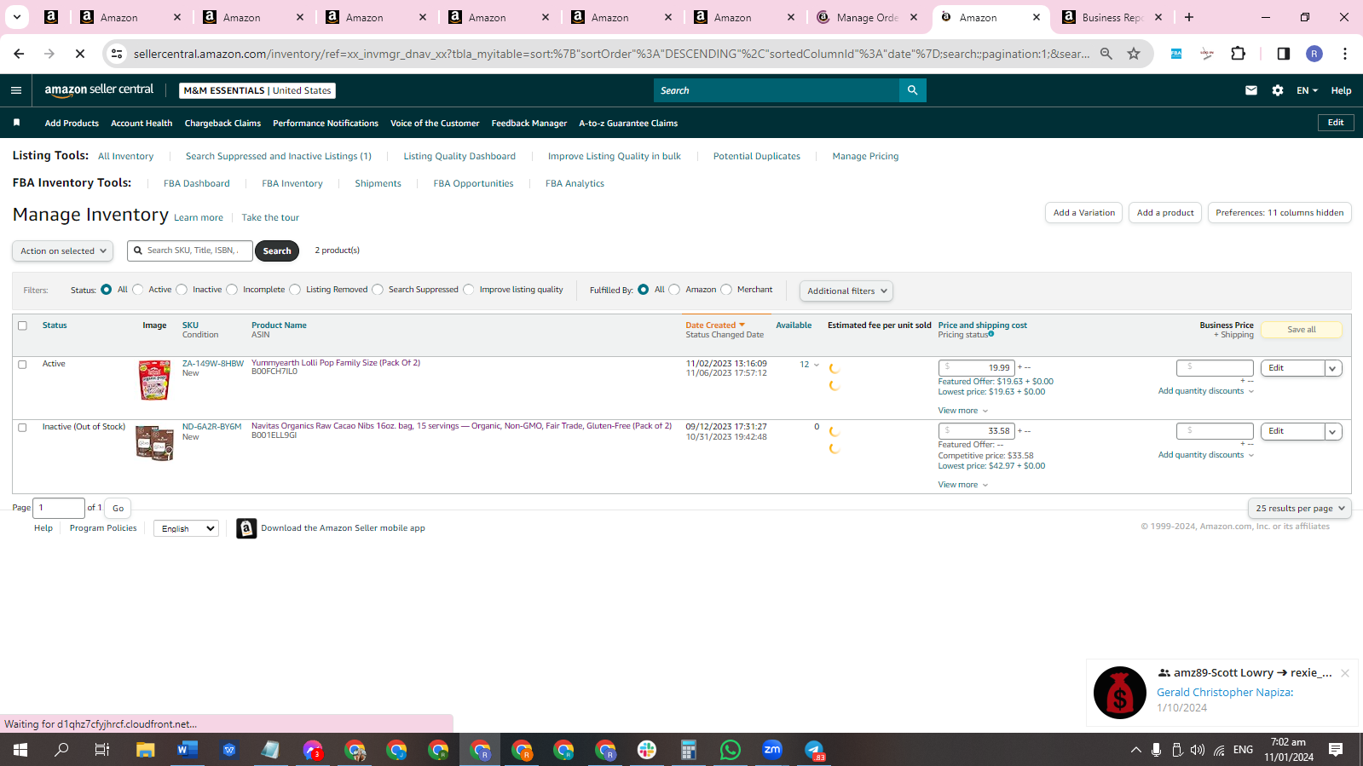
Task: View site information icon in the address bar
Action: (x=118, y=54)
